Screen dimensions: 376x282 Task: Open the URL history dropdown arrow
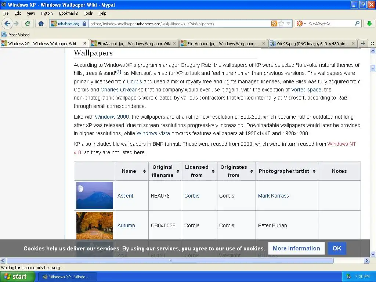[x=289, y=23]
